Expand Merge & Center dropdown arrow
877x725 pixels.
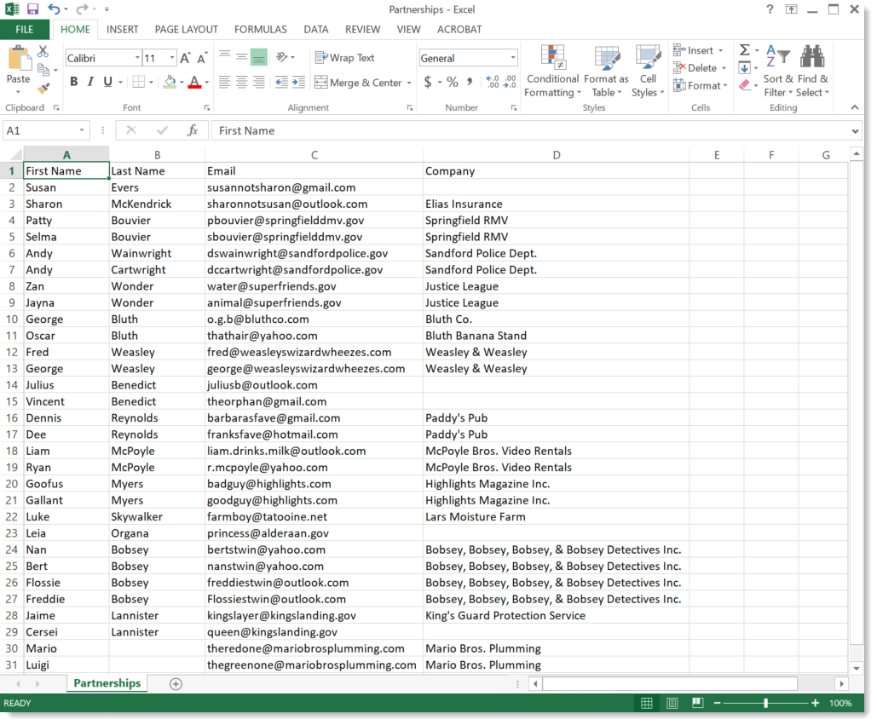pos(409,83)
